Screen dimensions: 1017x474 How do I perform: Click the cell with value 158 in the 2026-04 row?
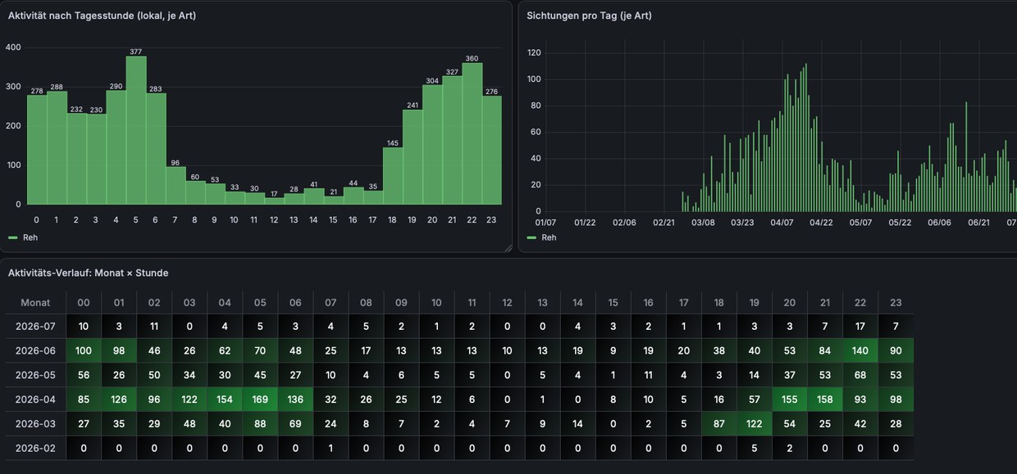tap(825, 400)
